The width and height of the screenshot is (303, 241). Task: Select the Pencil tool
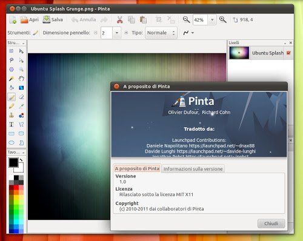click(x=12, y=106)
